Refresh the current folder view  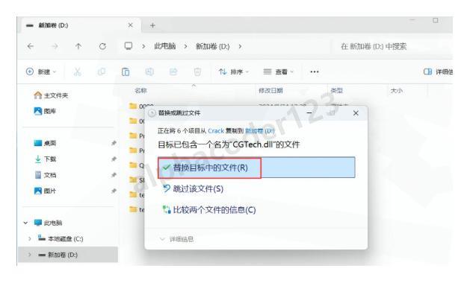pos(102,46)
